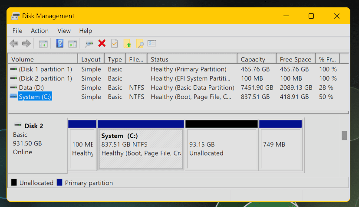The image size is (359, 207).
Task: Click the 418.91 GB free space cell
Action: pos(294,97)
